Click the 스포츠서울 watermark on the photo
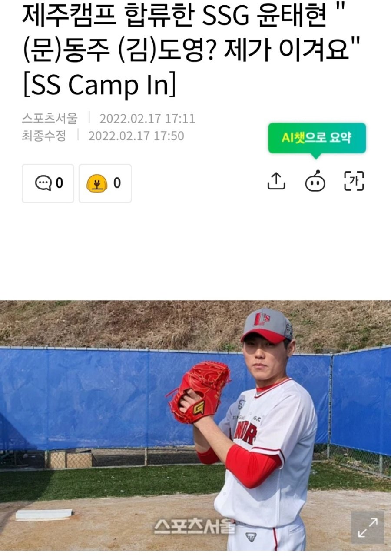The height and width of the screenshot is (558, 391). 194,525
